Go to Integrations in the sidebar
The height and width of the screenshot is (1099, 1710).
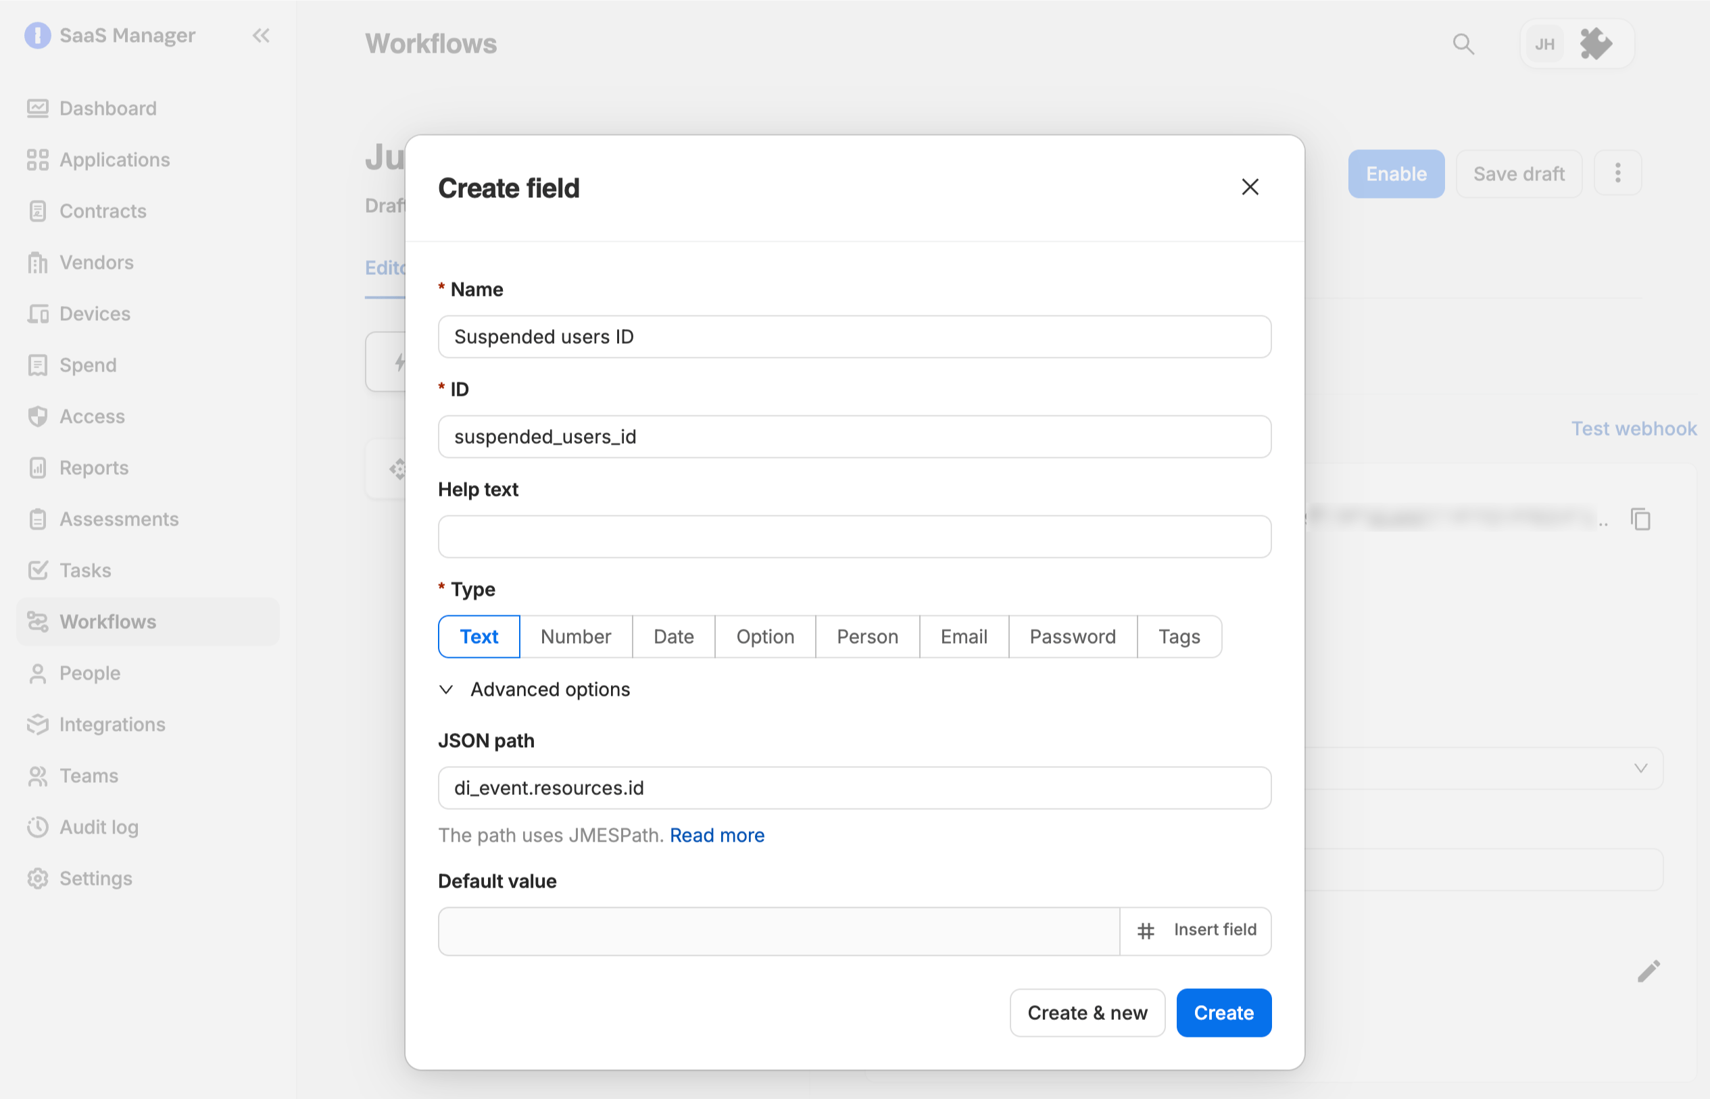pos(112,724)
